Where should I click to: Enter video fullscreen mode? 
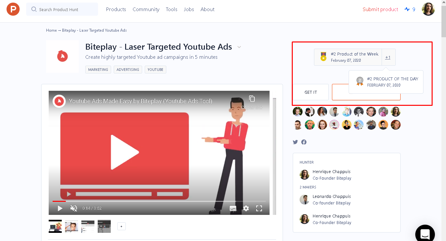click(259, 208)
